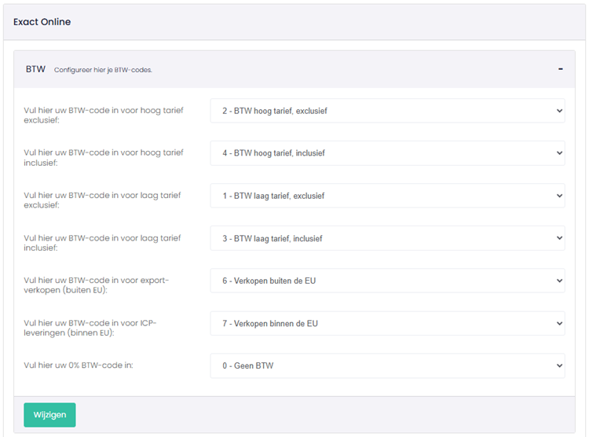The width and height of the screenshot is (589, 437).
Task: Collapse the BTW section with minus icon
Action: pos(561,69)
